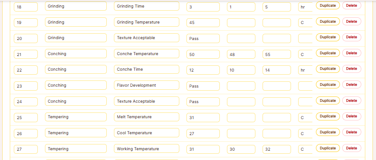Delete the Melt Temperature row
Screen dimensions: 376x160
point(352,116)
